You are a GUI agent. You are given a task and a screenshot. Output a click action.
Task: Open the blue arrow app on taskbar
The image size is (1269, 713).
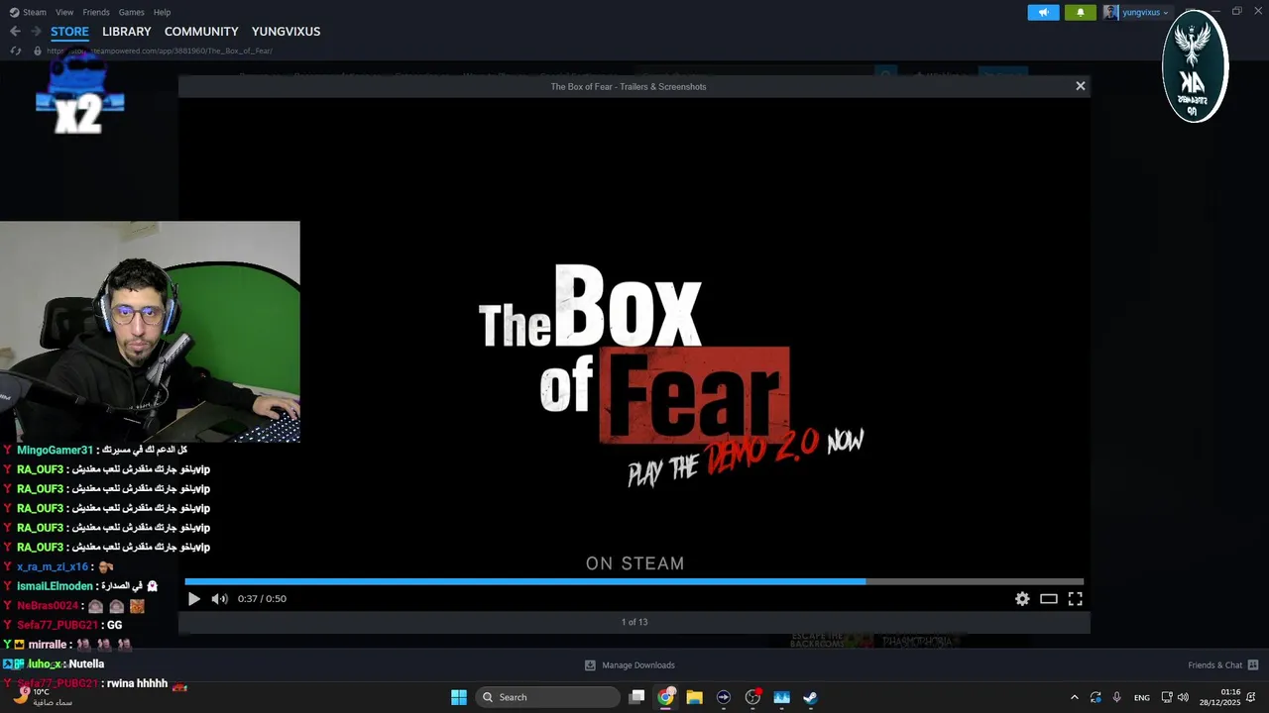[x=724, y=697]
